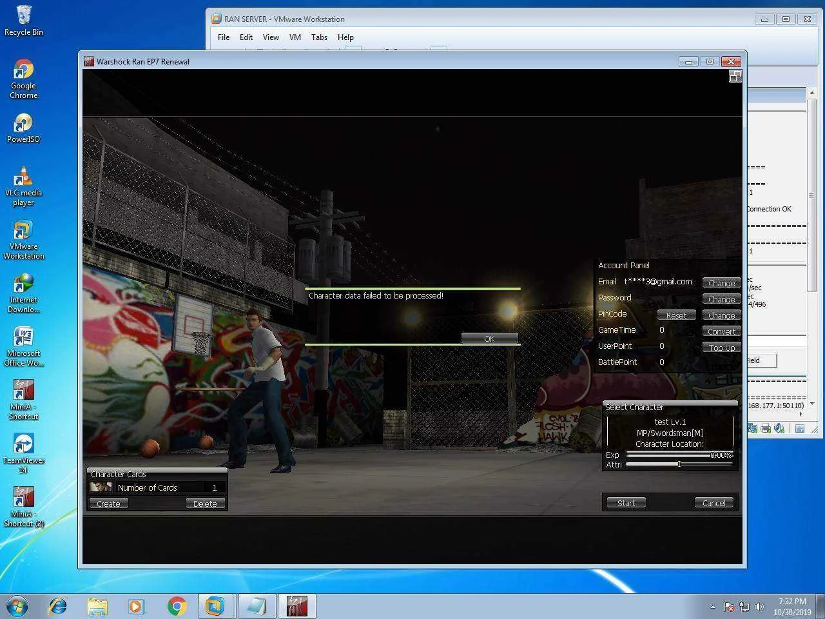Image resolution: width=825 pixels, height=619 pixels.
Task: Click the Attri slider in Select Character panel
Action: tap(679, 464)
